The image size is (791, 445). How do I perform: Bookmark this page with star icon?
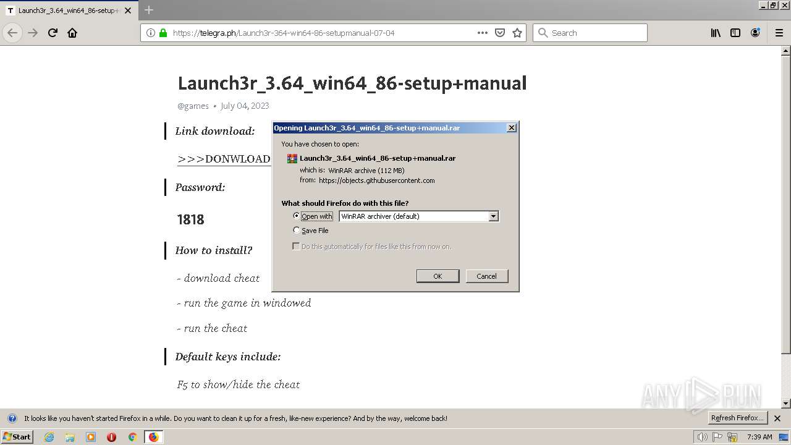(517, 33)
